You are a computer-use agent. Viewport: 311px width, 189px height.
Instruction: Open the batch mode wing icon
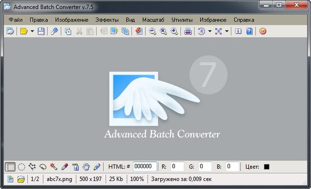point(10,31)
